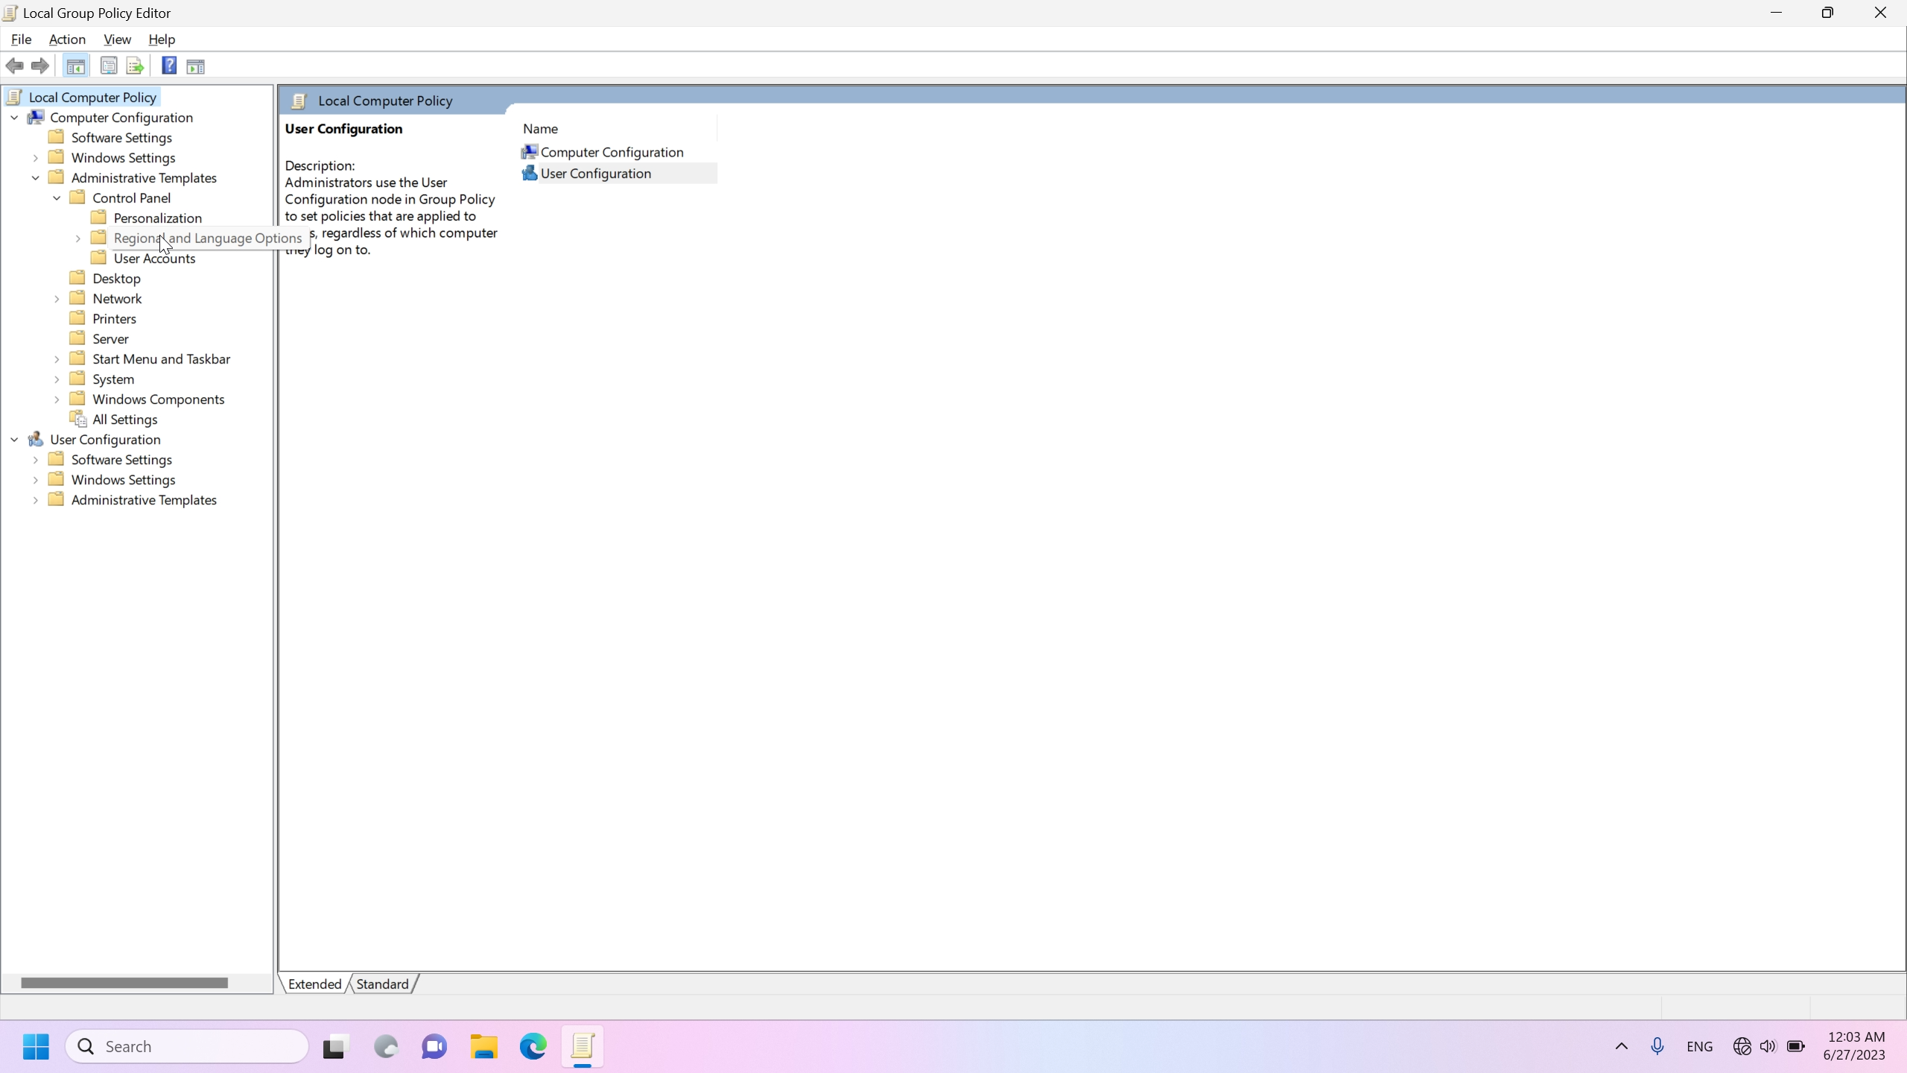
Task: Click the microphone tray icon
Action: 1657,1046
